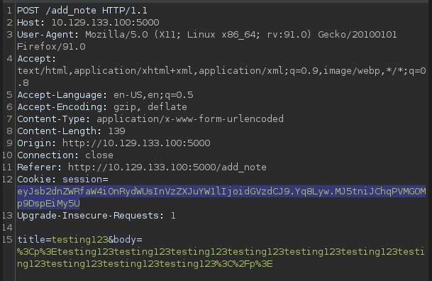
Task: Click the Cookie session= parameter name
Action: click(x=85, y=180)
